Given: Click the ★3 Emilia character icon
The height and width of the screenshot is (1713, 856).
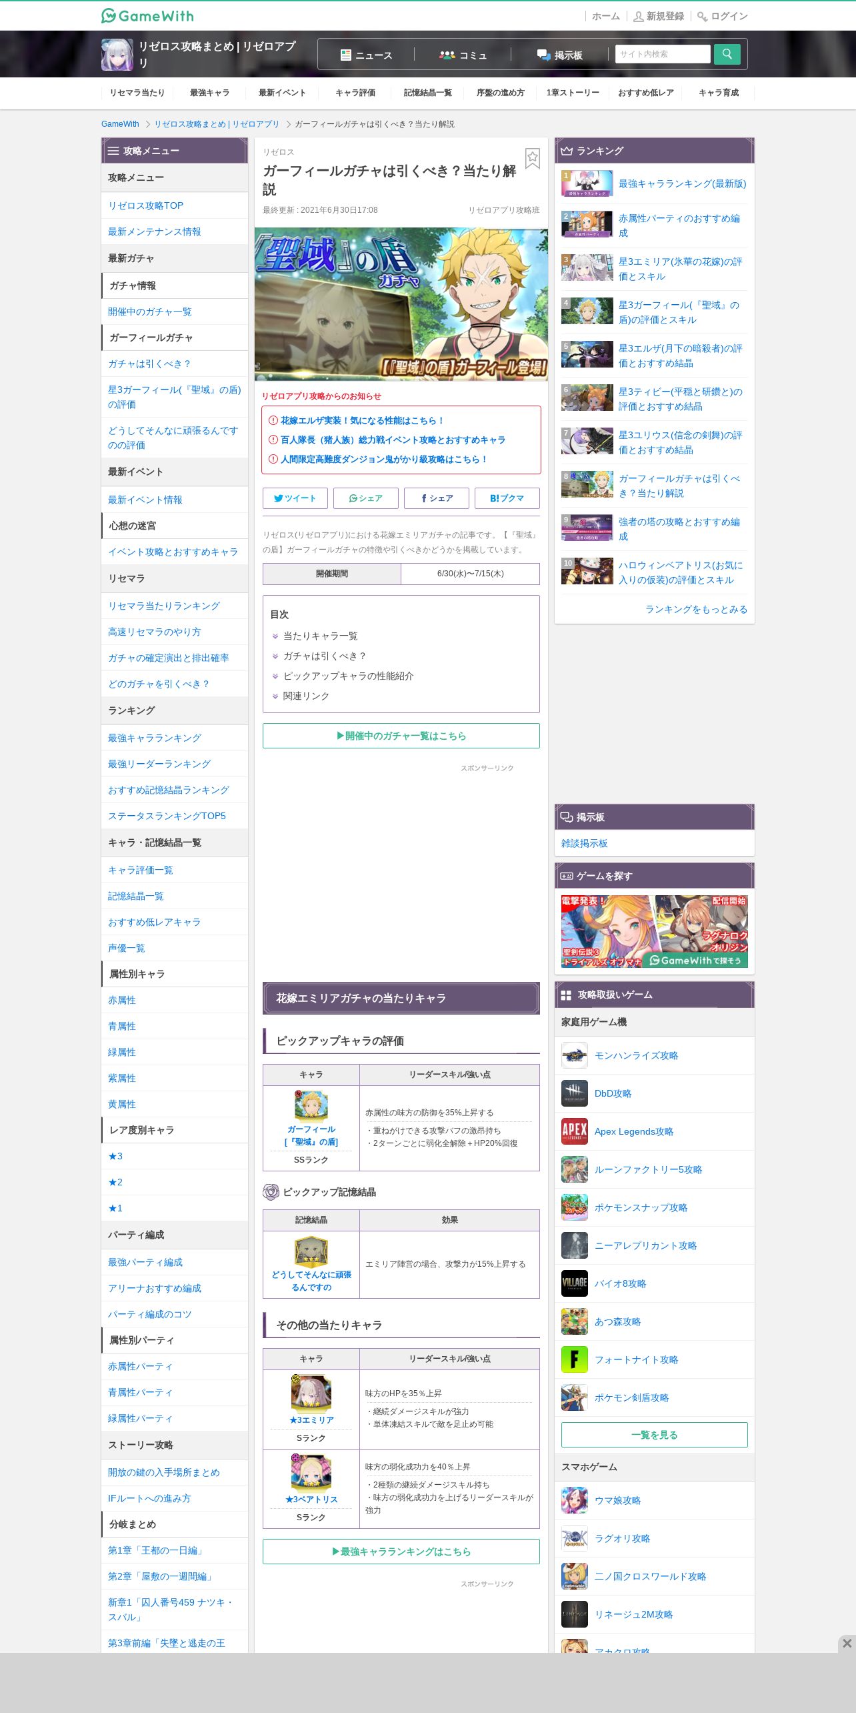Looking at the screenshot, I should [x=311, y=1394].
